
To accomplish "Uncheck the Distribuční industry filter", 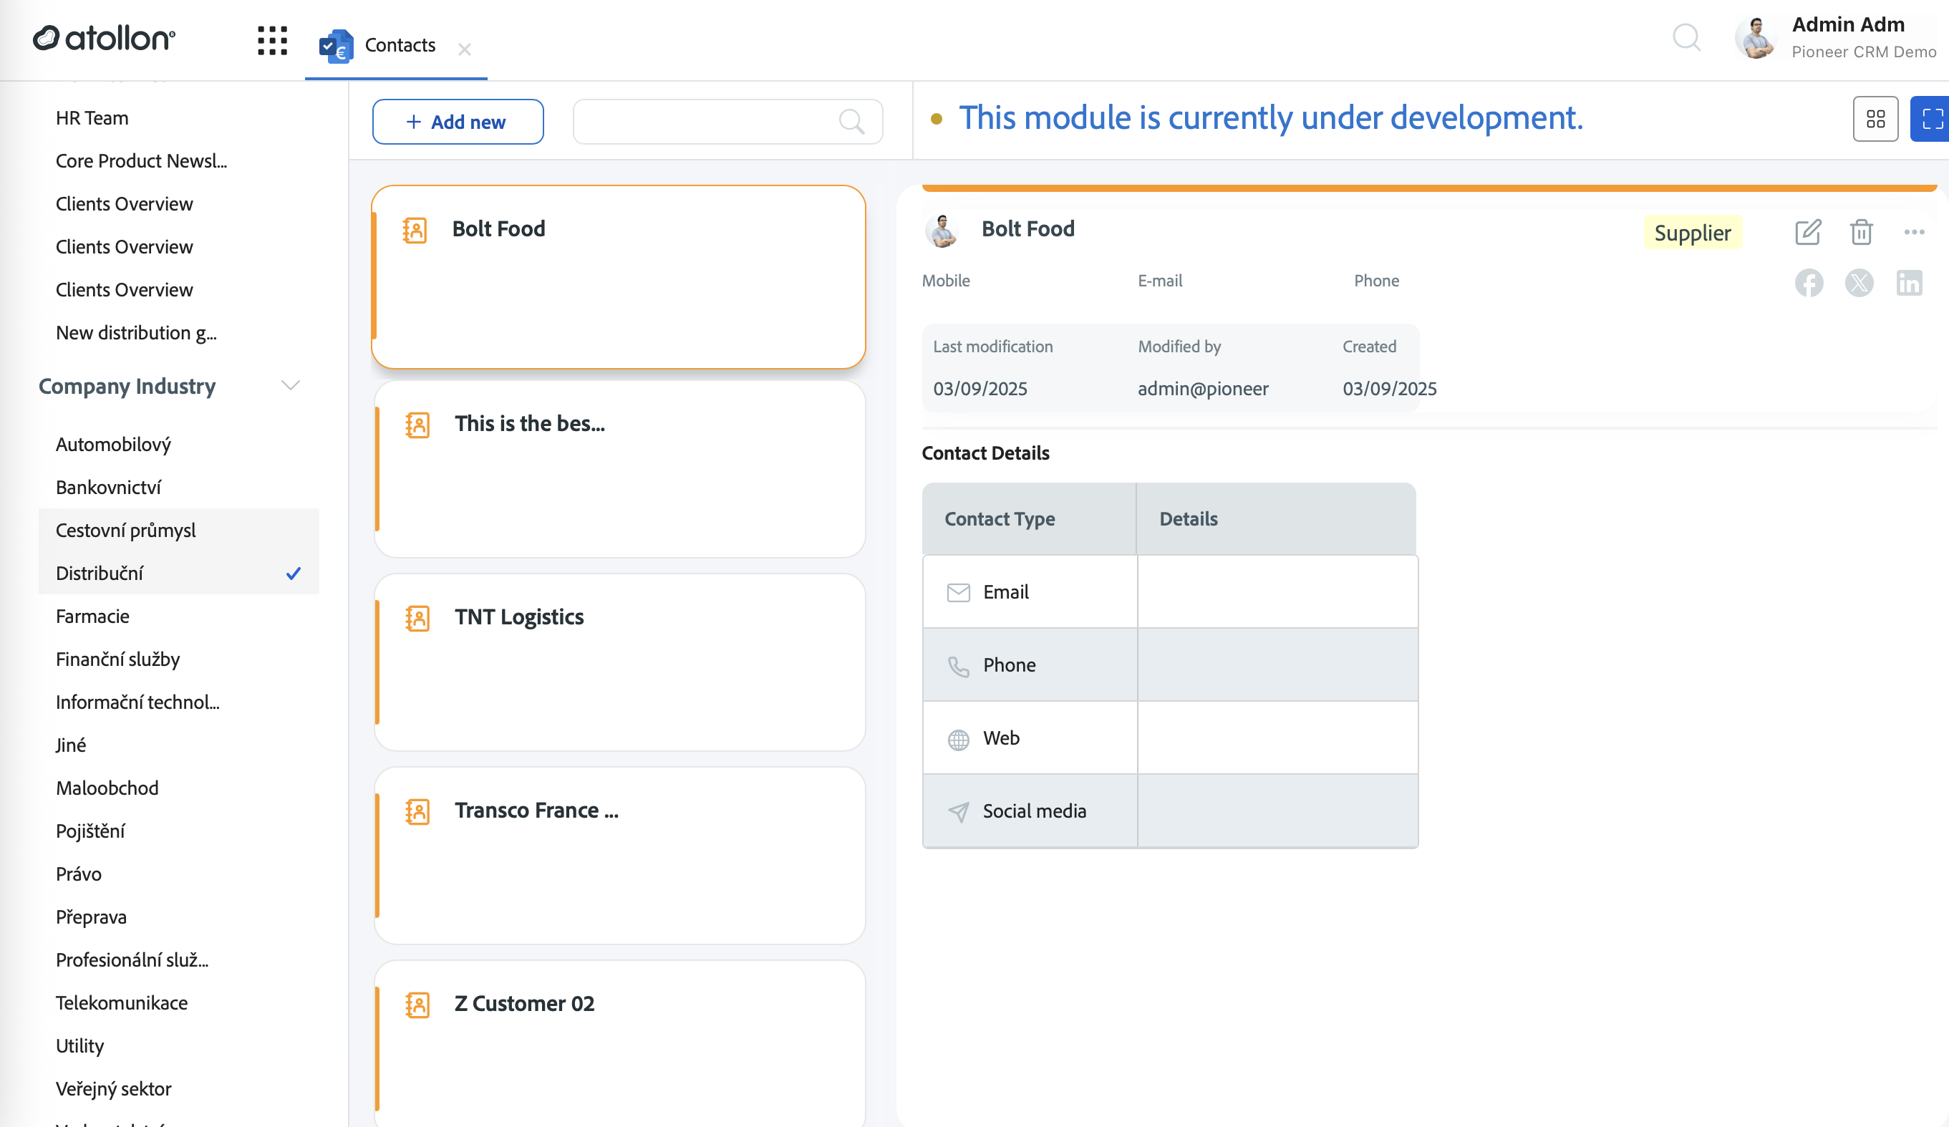I will click(179, 574).
